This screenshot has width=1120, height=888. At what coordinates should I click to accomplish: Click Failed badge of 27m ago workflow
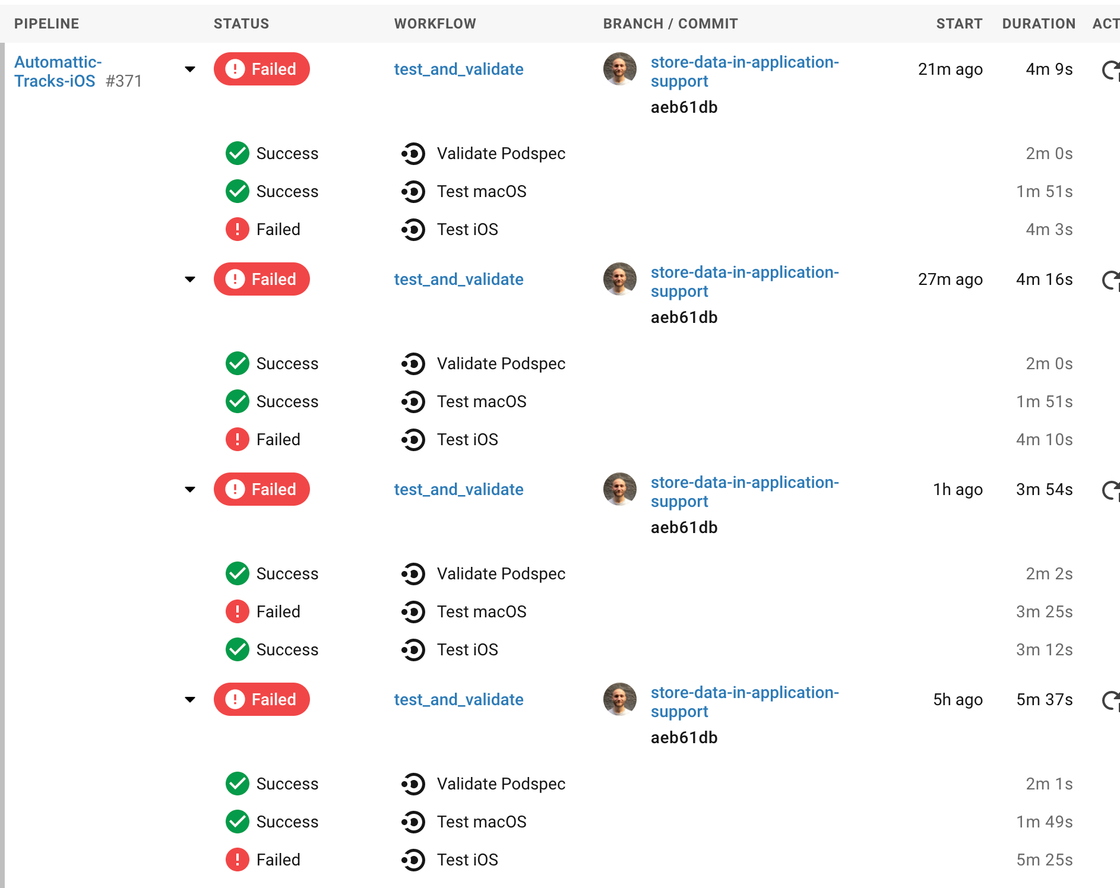[262, 279]
